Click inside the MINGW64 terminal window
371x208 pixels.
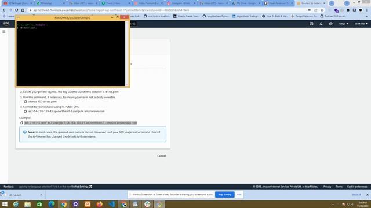click(71, 54)
